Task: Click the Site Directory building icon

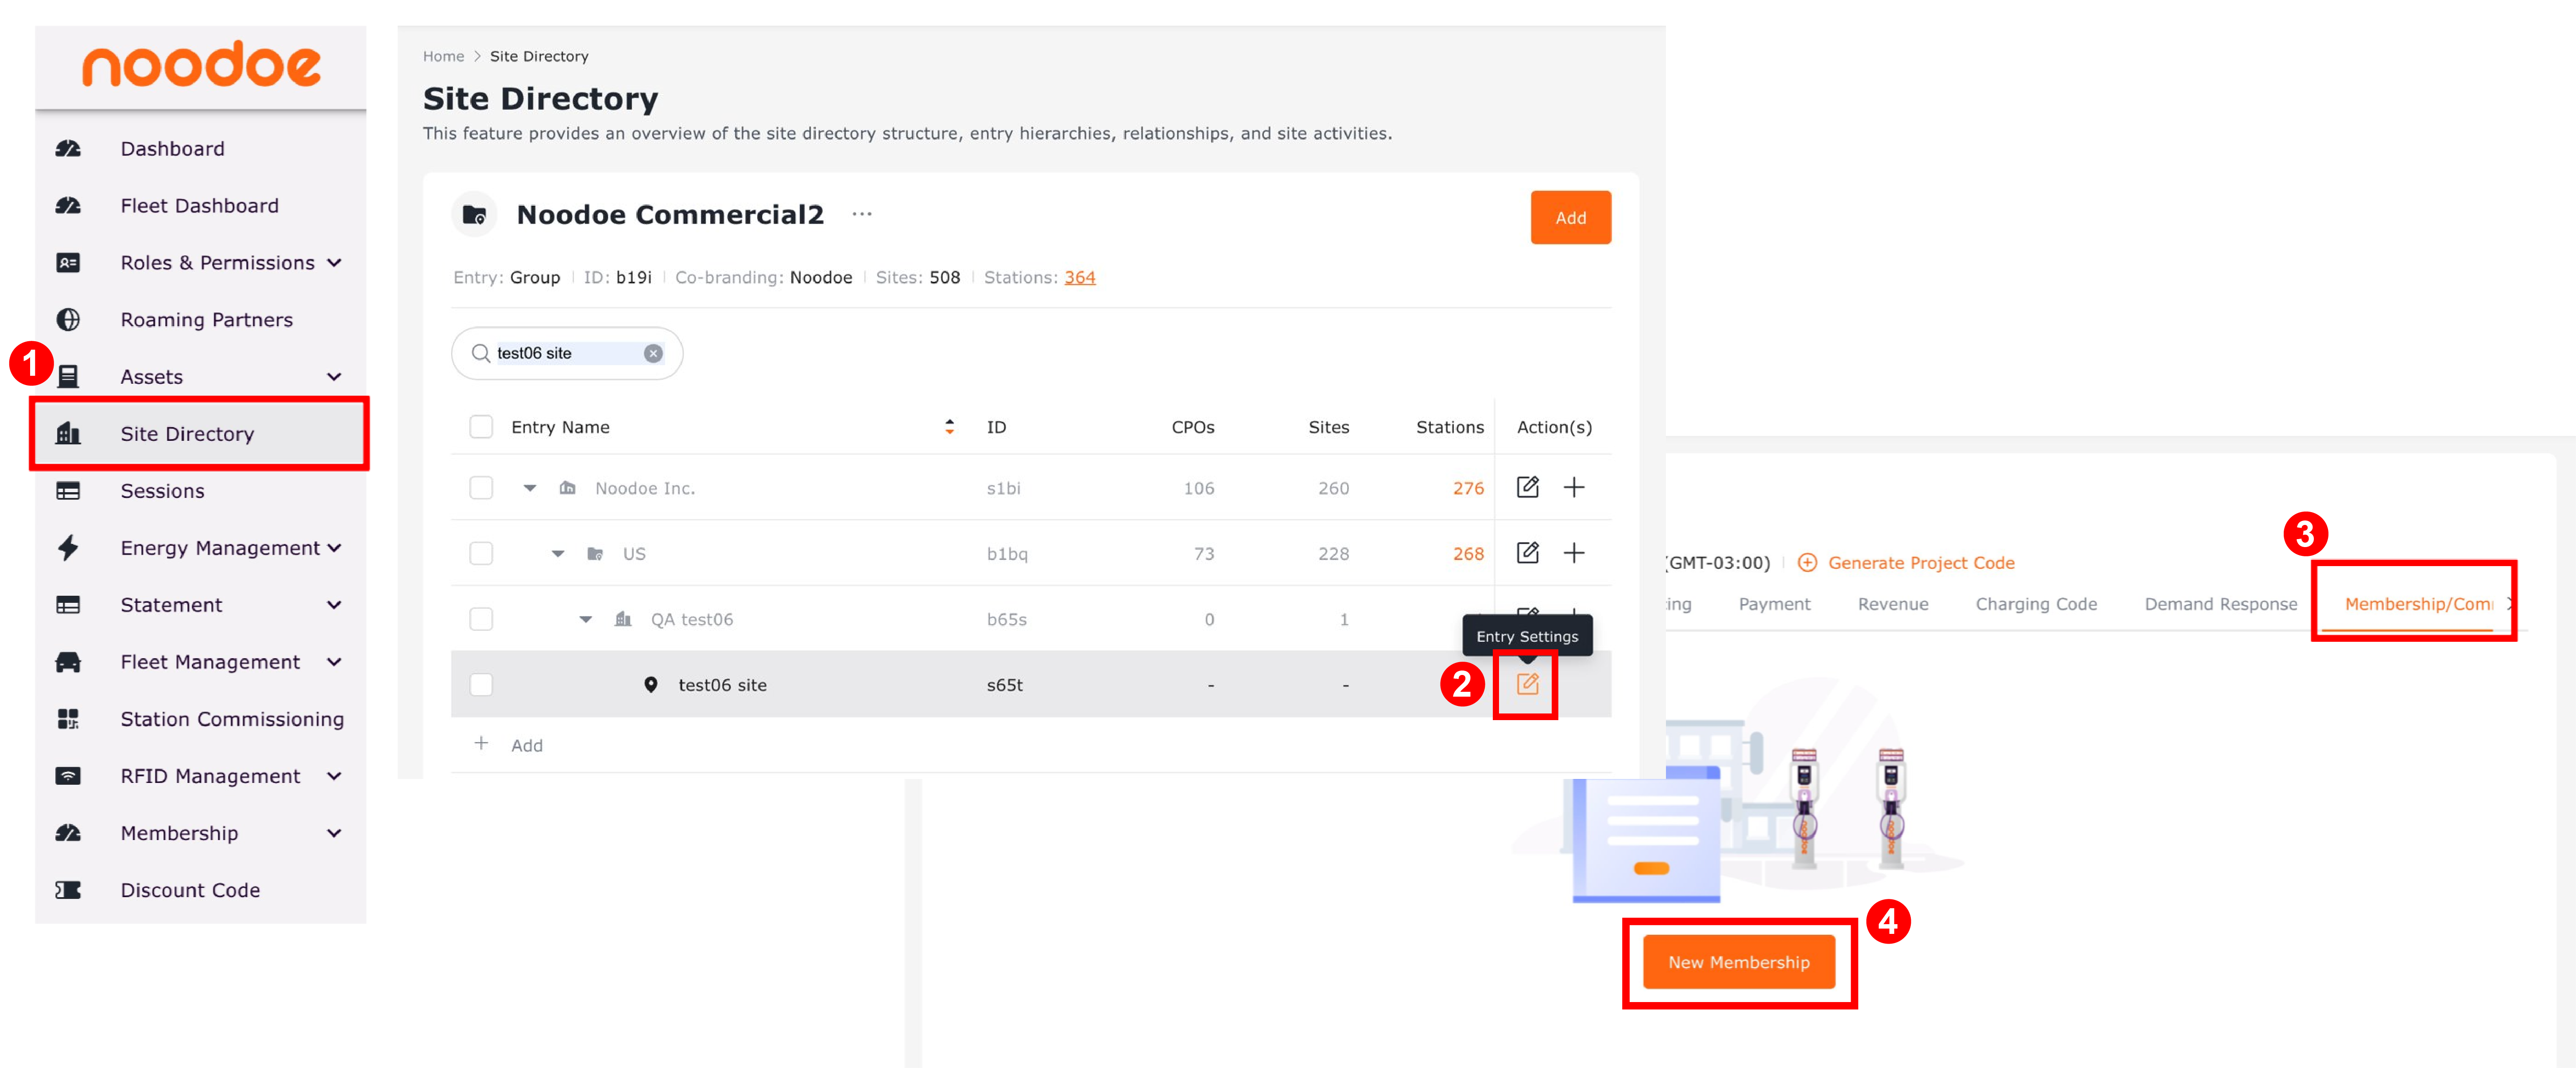Action: [68, 434]
